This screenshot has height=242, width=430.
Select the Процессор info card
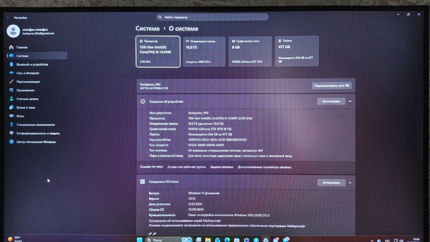158,52
